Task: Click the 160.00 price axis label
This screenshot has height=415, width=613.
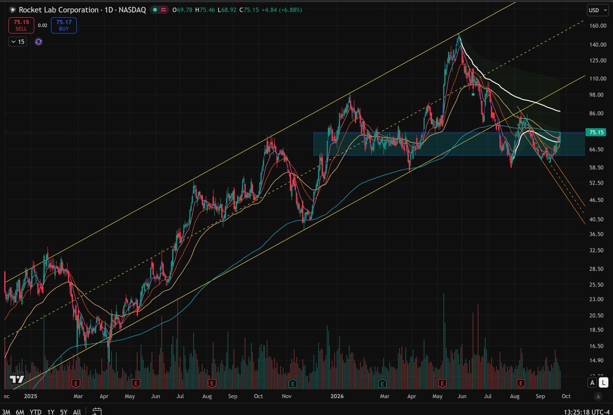Action: (598, 25)
